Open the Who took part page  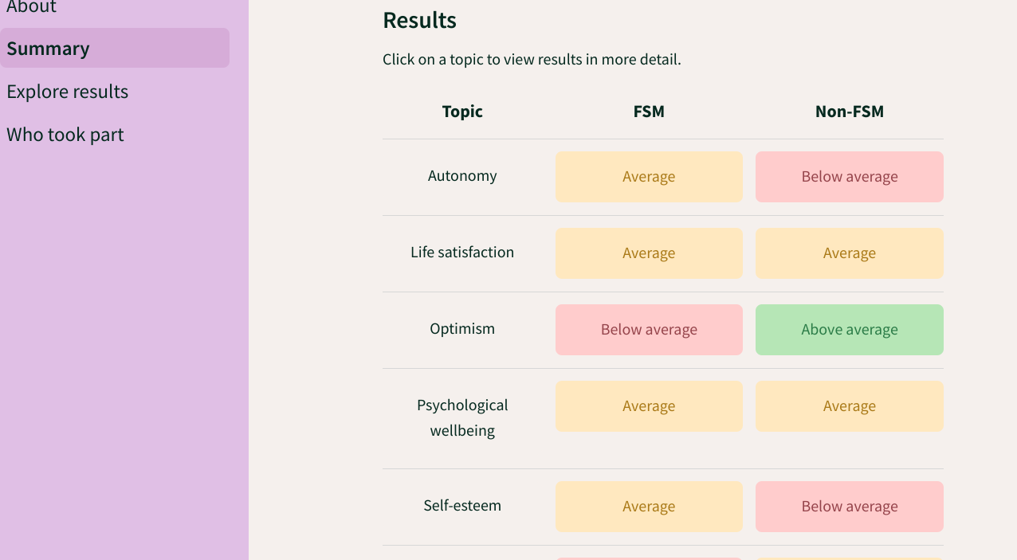(65, 135)
